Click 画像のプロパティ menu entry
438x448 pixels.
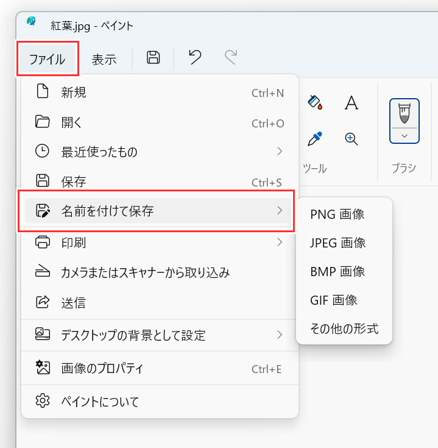coord(160,368)
